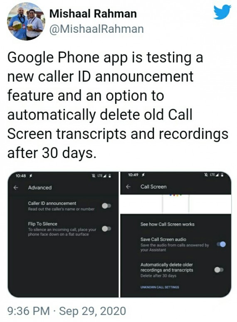The image size is (237, 322).
Task: Open the UNKNOWN CALL SETTINGS link
Action: coord(160,287)
